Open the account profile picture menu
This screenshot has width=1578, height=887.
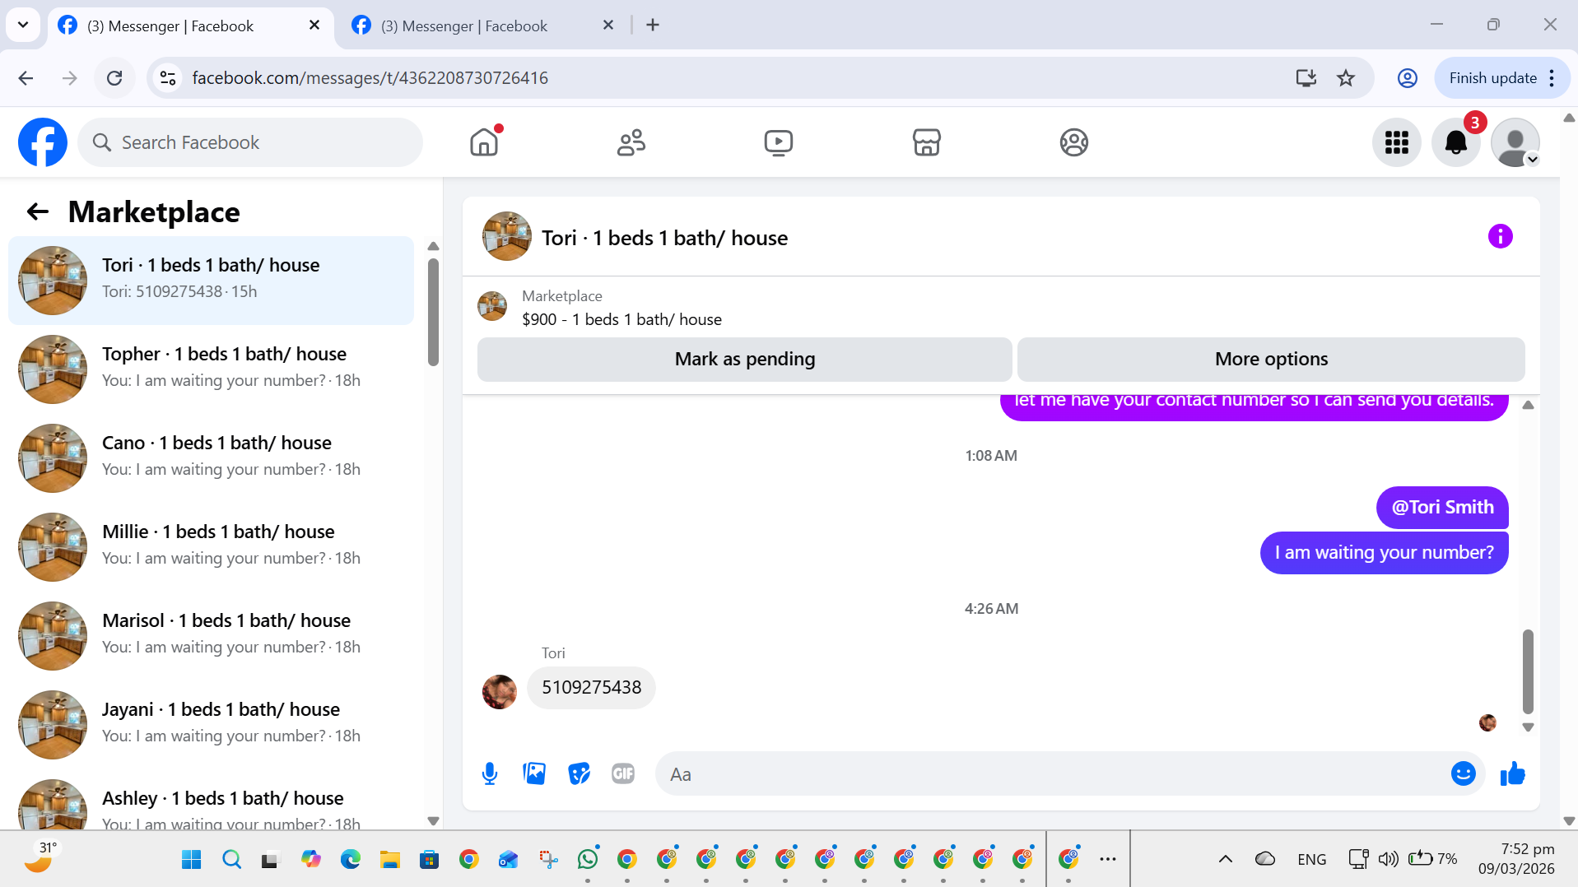pos(1515,142)
